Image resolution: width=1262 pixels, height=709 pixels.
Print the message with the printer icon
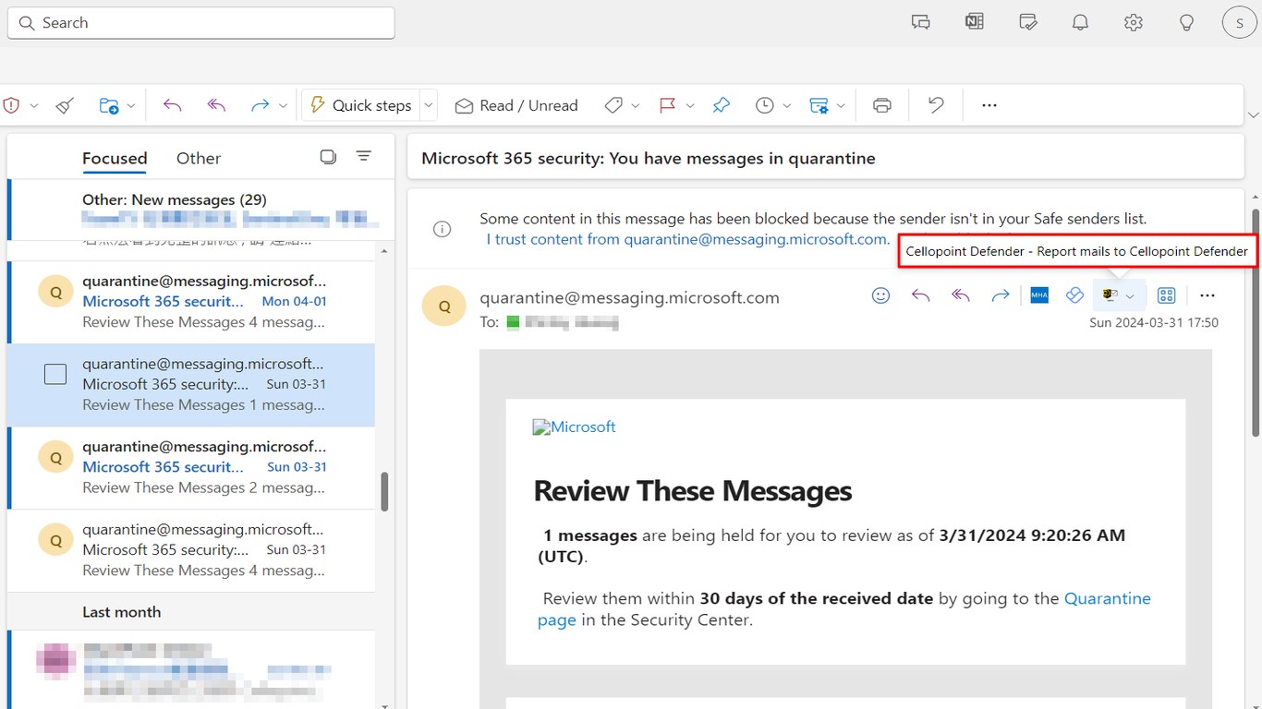point(882,105)
